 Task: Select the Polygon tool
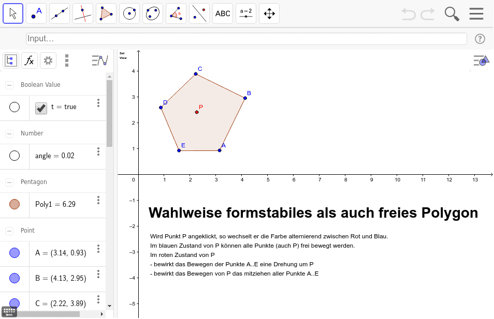pyautogui.click(x=106, y=13)
